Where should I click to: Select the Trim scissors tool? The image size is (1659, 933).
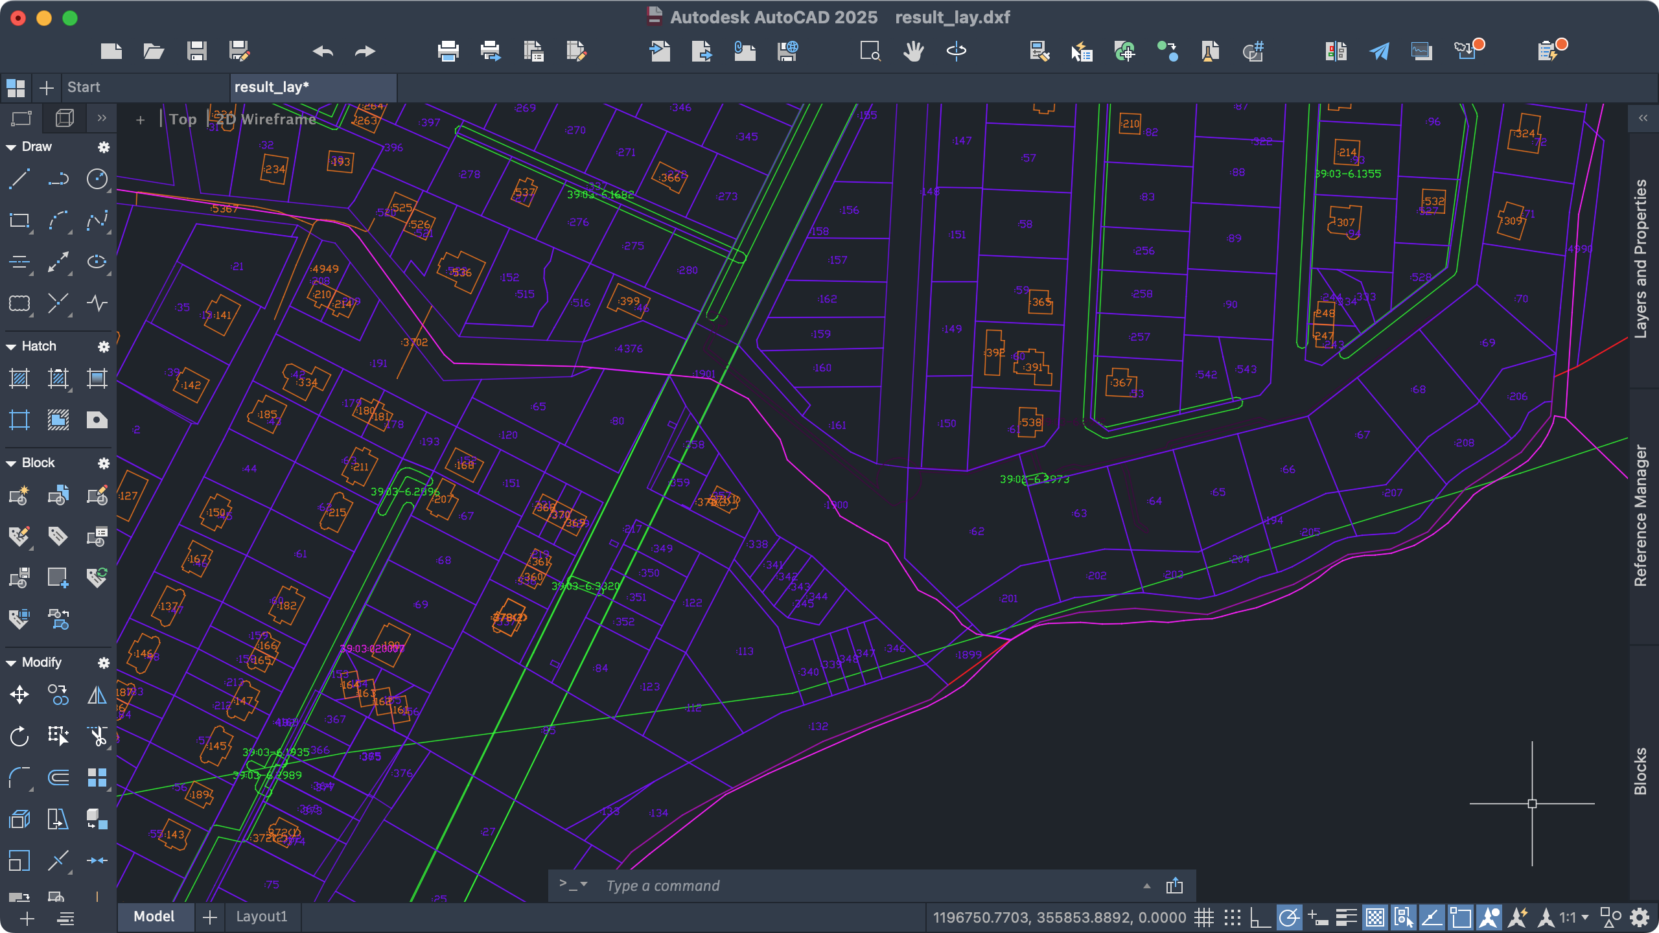[x=97, y=736]
